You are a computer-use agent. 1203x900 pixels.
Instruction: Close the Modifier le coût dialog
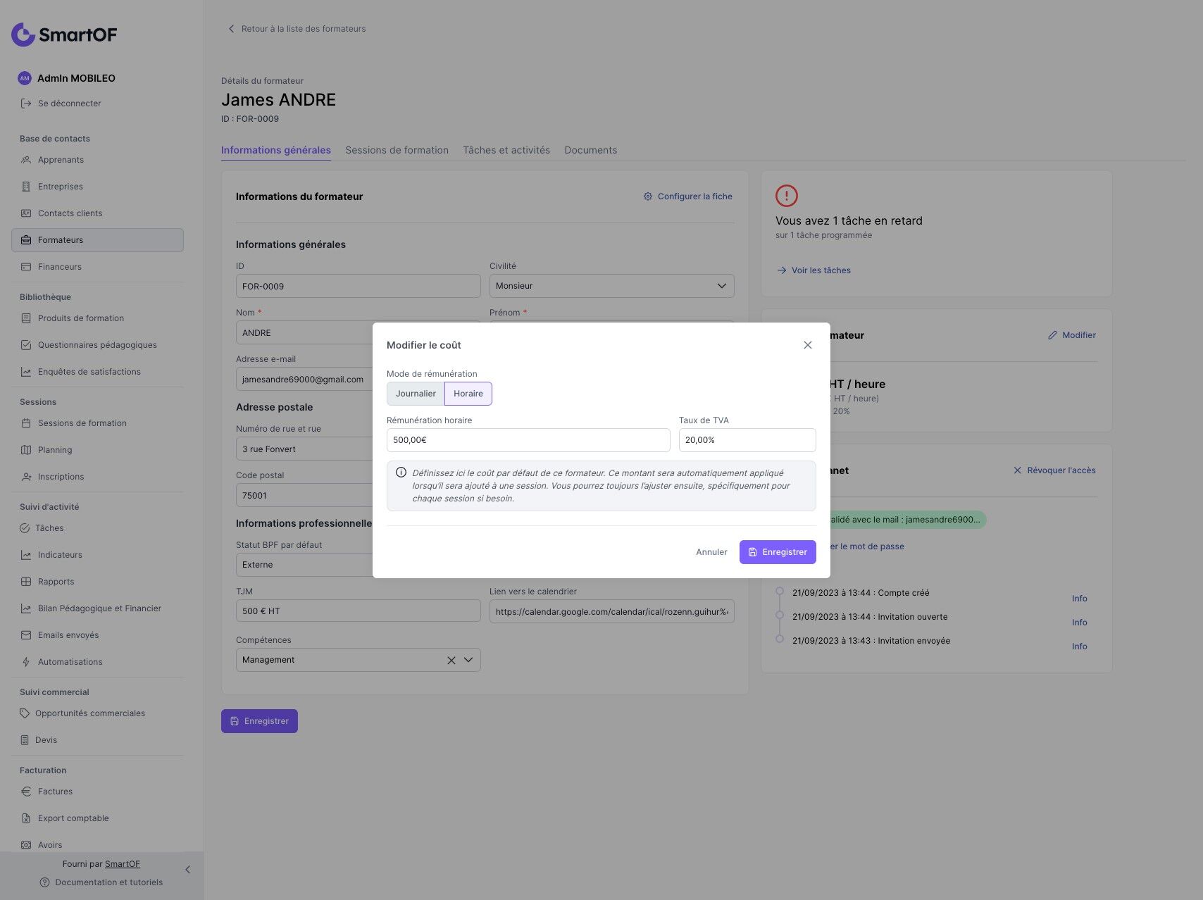[x=808, y=345]
